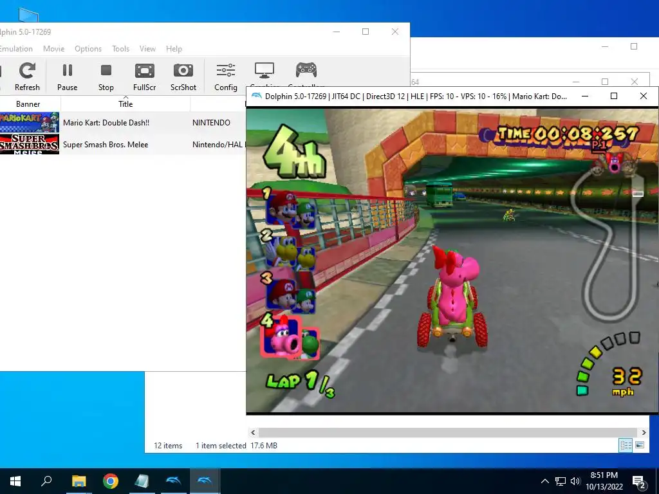This screenshot has width=659, height=494.
Task: Pause emulation with the Pause button
Action: click(67, 77)
